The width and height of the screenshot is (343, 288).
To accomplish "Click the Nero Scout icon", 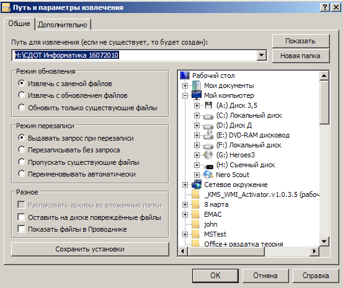I will (x=208, y=175).
